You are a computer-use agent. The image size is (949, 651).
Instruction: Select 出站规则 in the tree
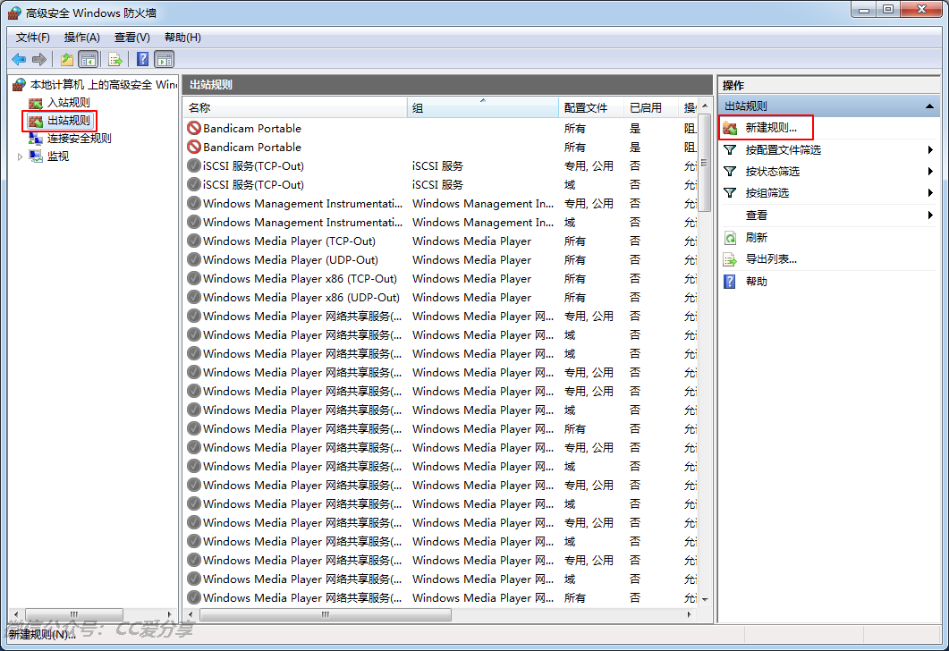pyautogui.click(x=68, y=121)
